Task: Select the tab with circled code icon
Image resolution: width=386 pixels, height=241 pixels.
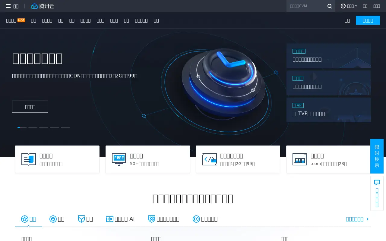Action: click(x=205, y=219)
